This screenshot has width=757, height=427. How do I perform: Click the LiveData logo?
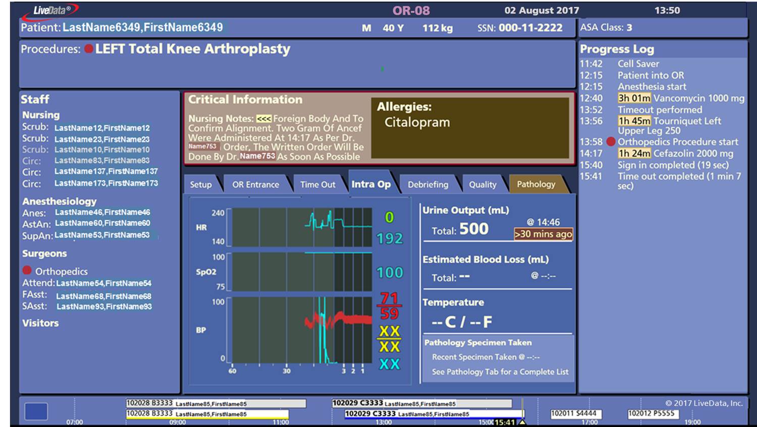pos(50,9)
